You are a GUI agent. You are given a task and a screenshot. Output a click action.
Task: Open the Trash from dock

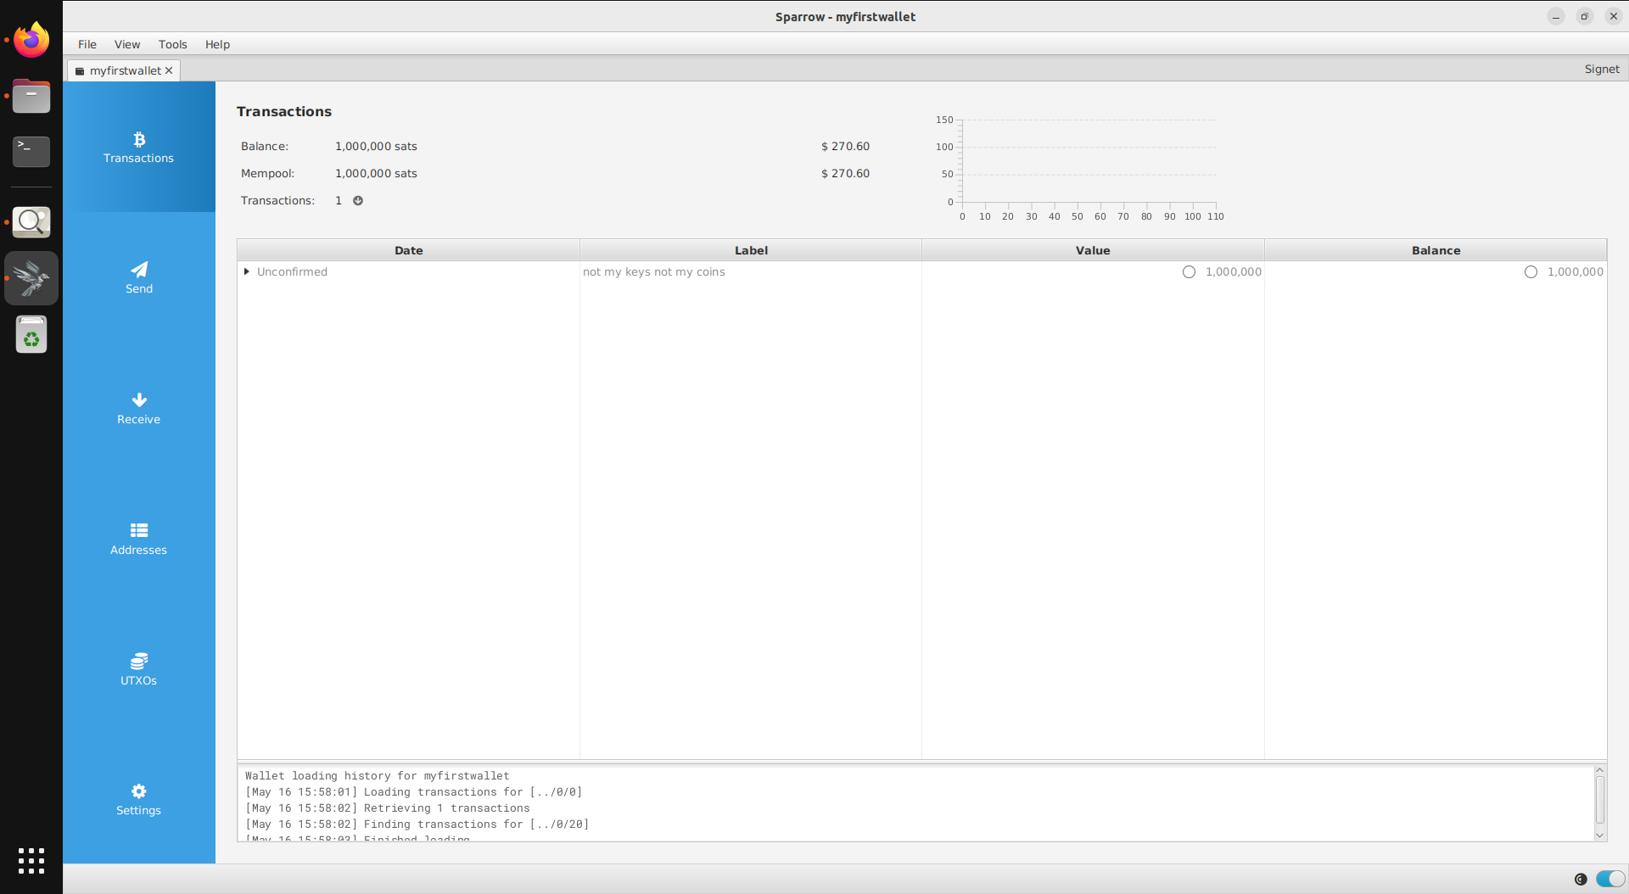click(31, 334)
